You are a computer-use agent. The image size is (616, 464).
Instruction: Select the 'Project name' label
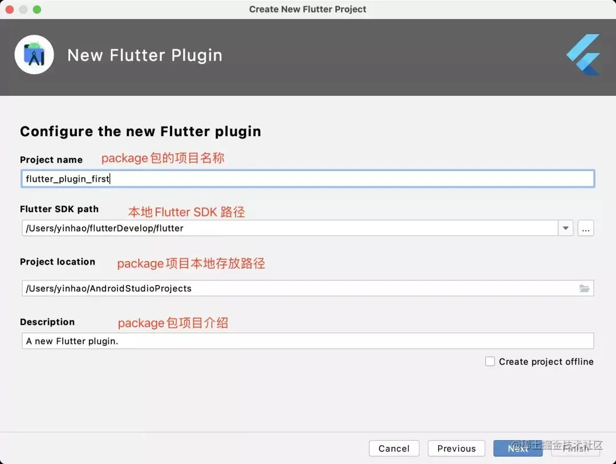[x=51, y=160]
